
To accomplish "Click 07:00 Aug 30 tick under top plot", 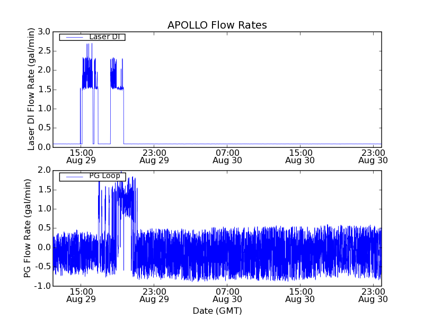I will [227, 156].
